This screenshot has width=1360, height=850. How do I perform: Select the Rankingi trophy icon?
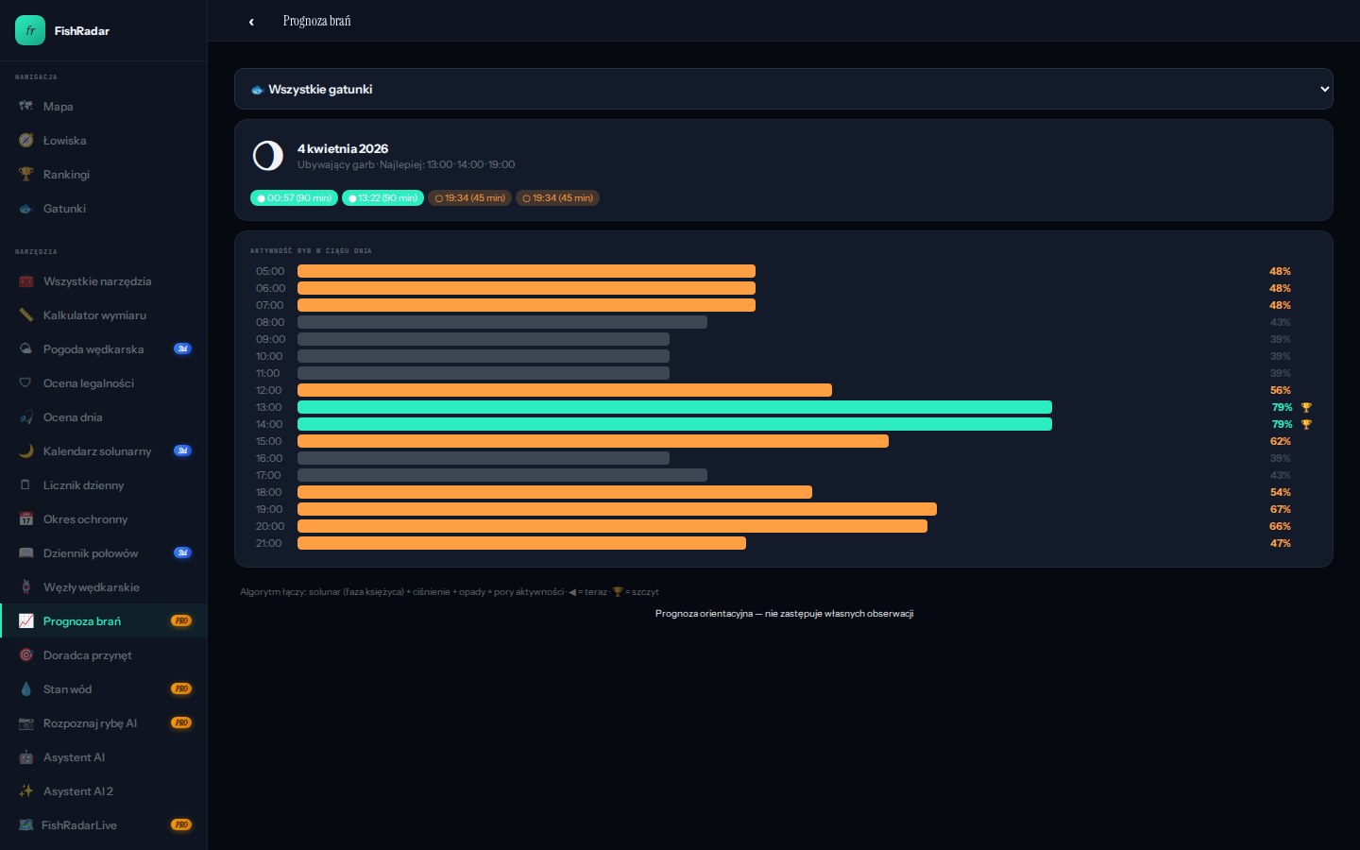point(26,175)
